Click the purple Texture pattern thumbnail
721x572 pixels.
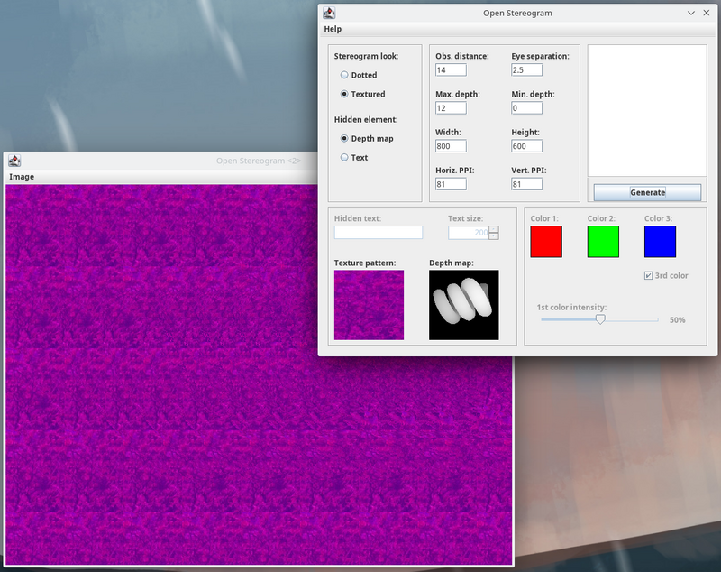click(x=369, y=305)
